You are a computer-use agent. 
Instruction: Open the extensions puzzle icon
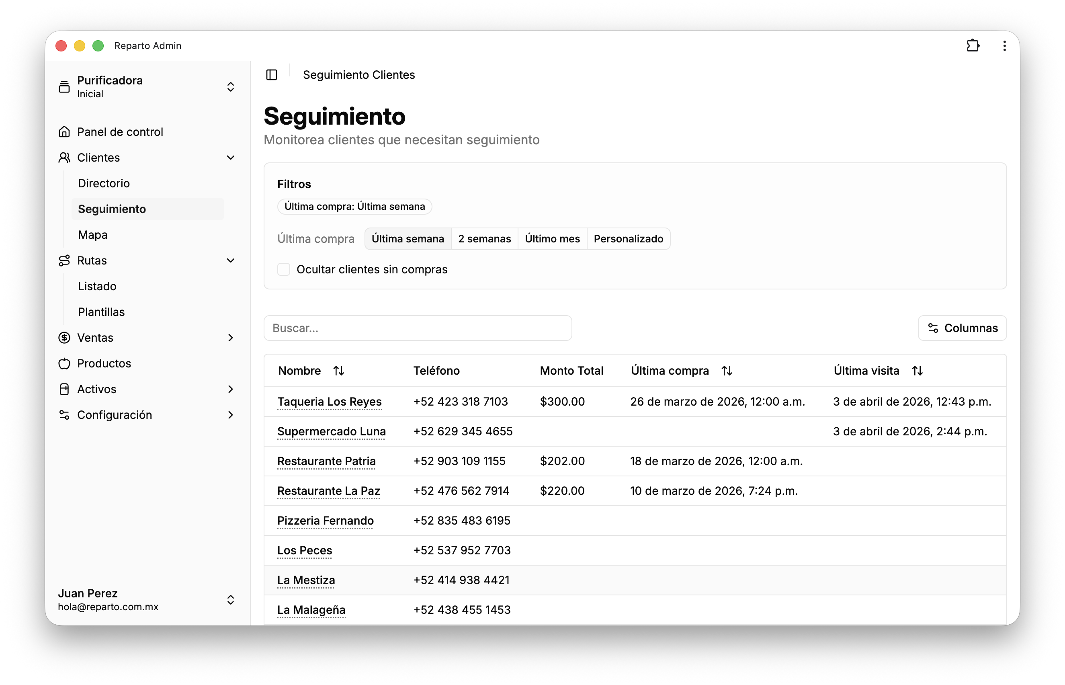[973, 46]
